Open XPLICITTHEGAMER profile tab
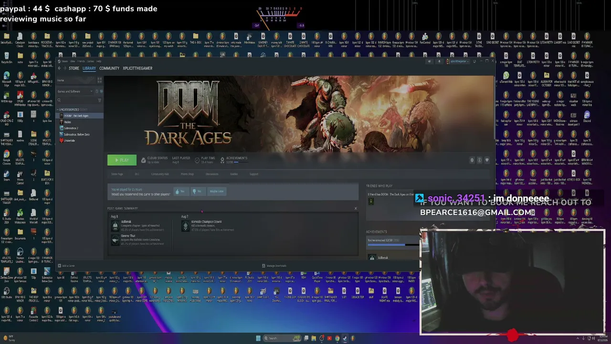Viewport: 611px width, 344px height. (x=137, y=68)
